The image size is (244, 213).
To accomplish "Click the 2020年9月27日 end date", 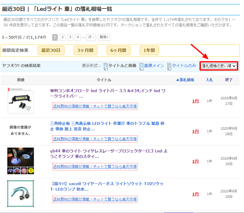I will pos(229,101).
